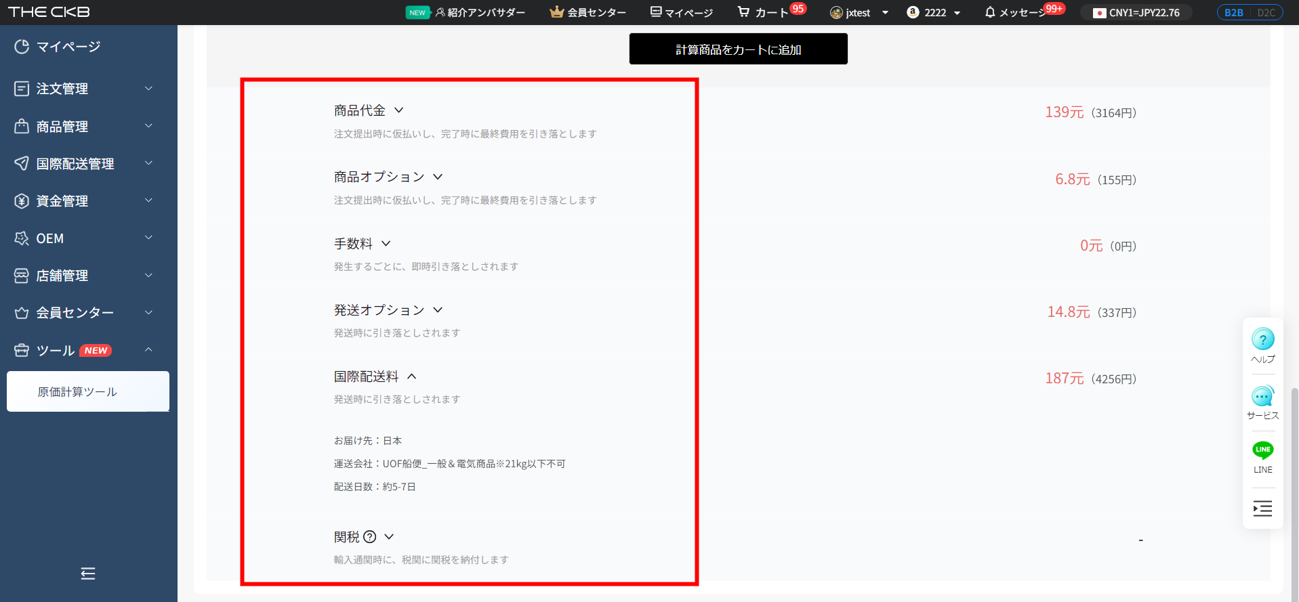The height and width of the screenshot is (602, 1299).
Task: Click the pie-chart icon beside sidebar マイページ
Action: [22, 46]
